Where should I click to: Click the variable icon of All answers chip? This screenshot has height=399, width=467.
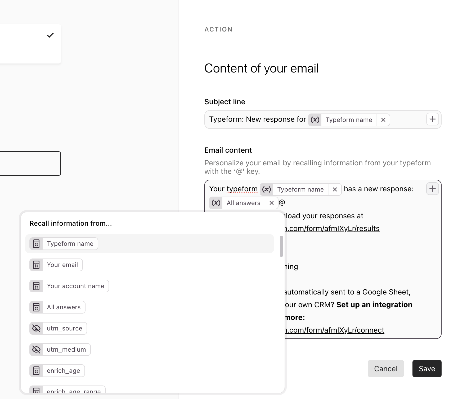click(x=216, y=203)
